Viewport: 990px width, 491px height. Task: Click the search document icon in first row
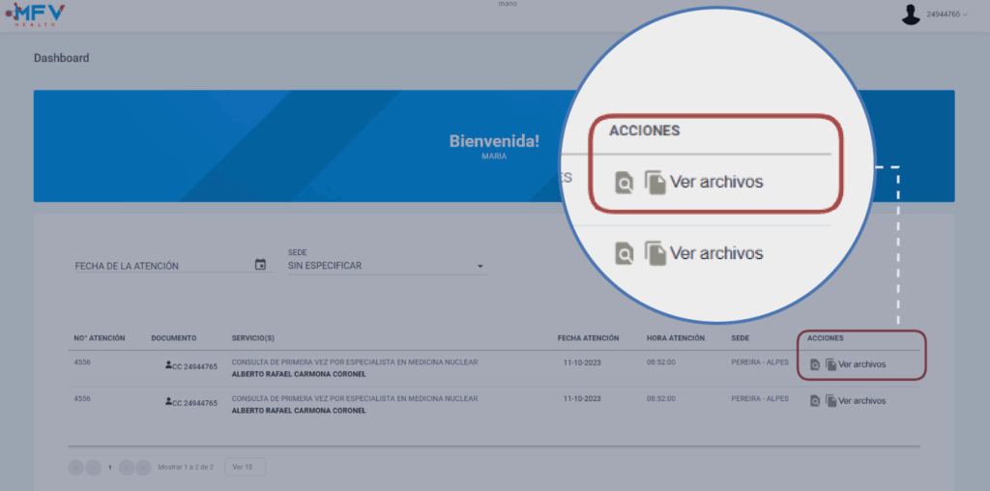click(815, 364)
